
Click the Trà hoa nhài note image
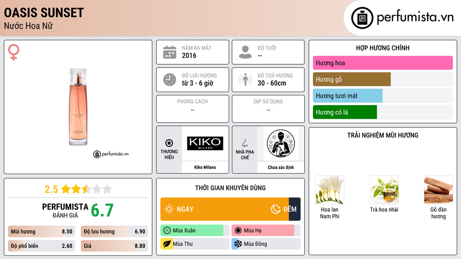[x=384, y=190]
